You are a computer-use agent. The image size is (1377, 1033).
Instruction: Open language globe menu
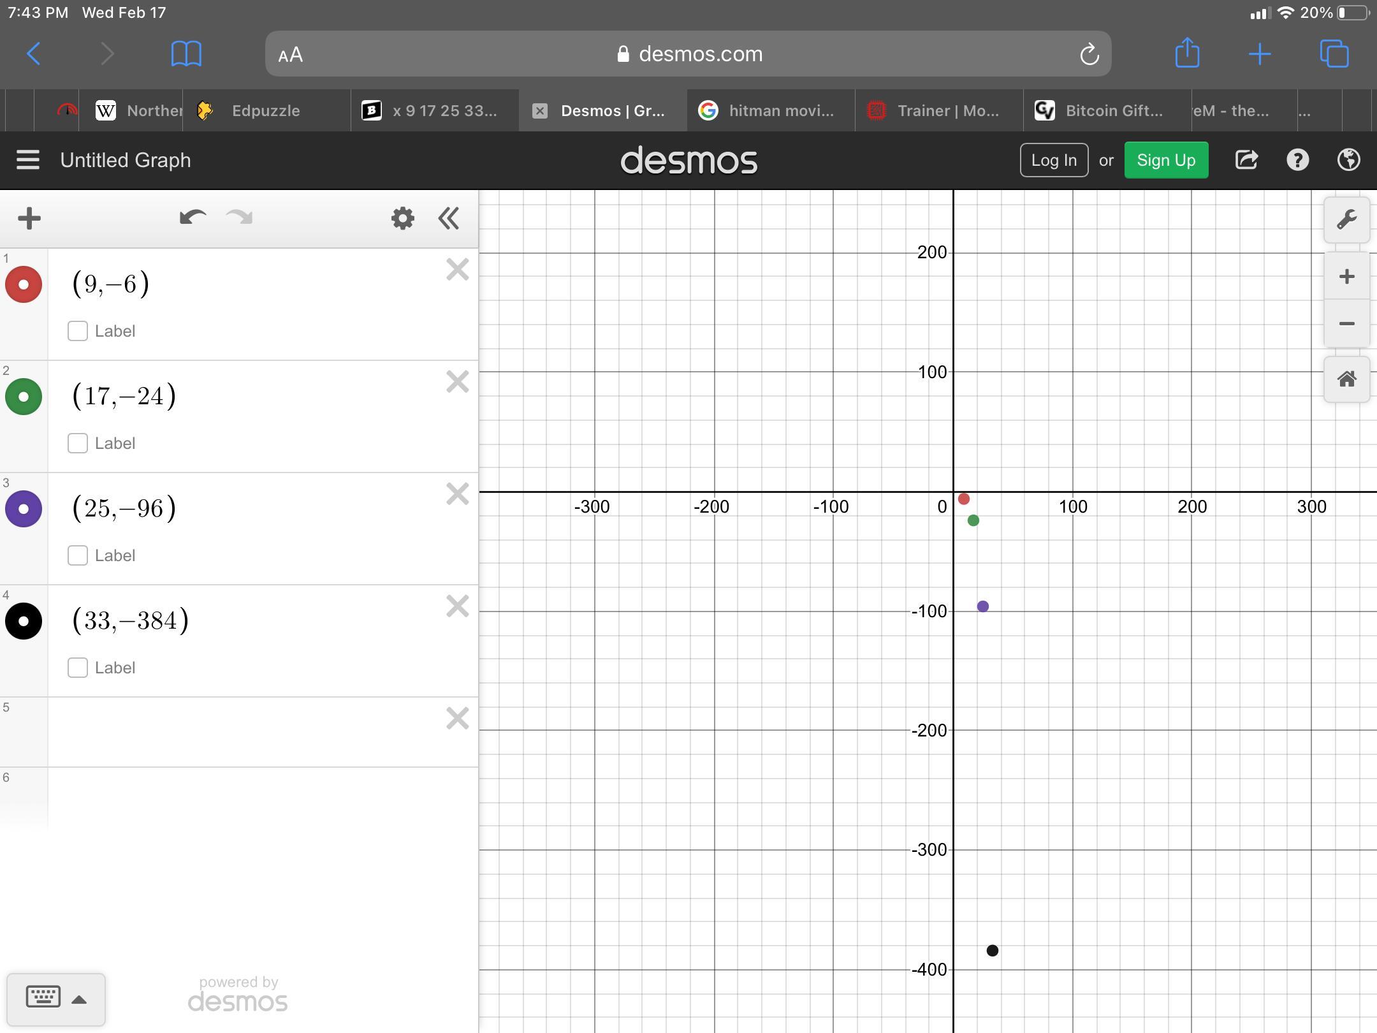(1348, 160)
